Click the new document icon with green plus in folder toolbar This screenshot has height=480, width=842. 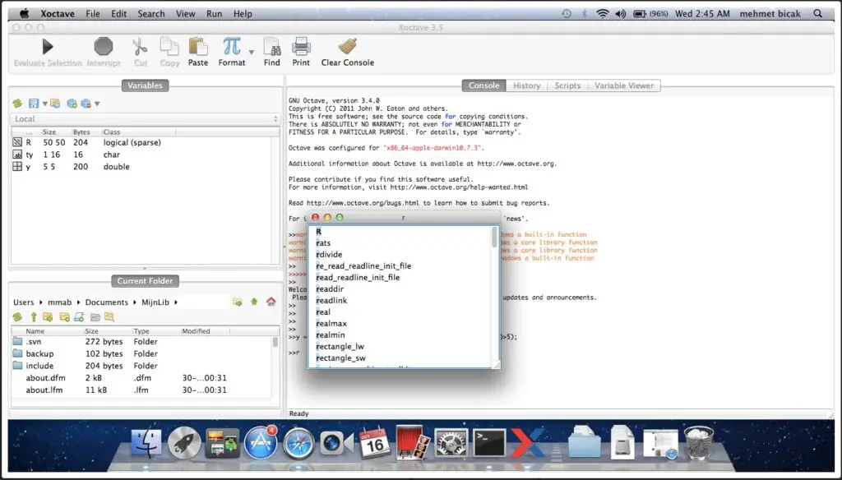pos(79,316)
